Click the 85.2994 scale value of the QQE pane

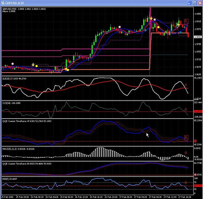pos(198,121)
